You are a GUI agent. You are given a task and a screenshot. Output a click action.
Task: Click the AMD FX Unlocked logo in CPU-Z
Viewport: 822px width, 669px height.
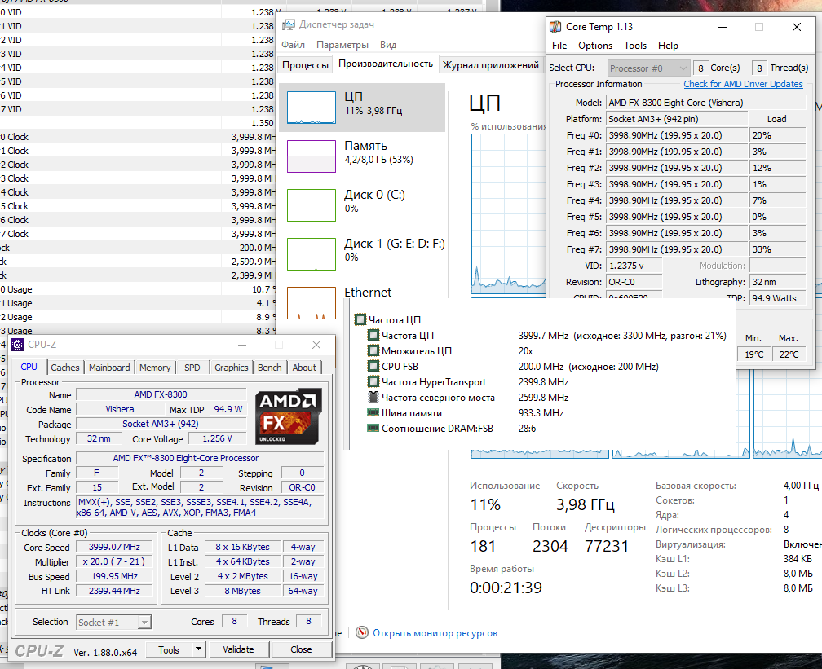(289, 416)
